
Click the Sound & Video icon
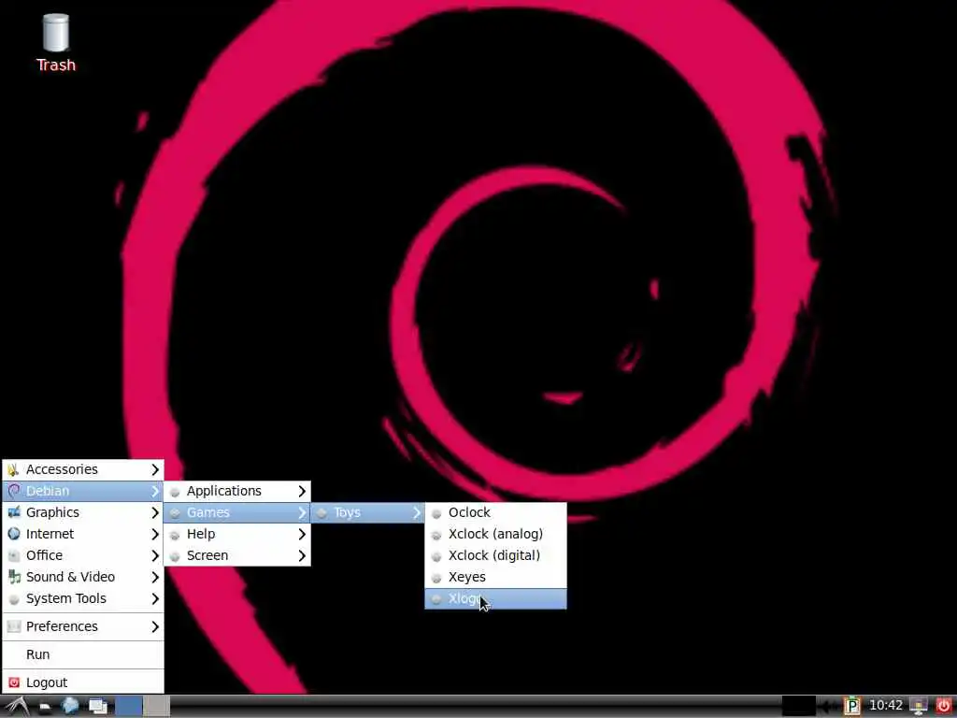point(14,577)
